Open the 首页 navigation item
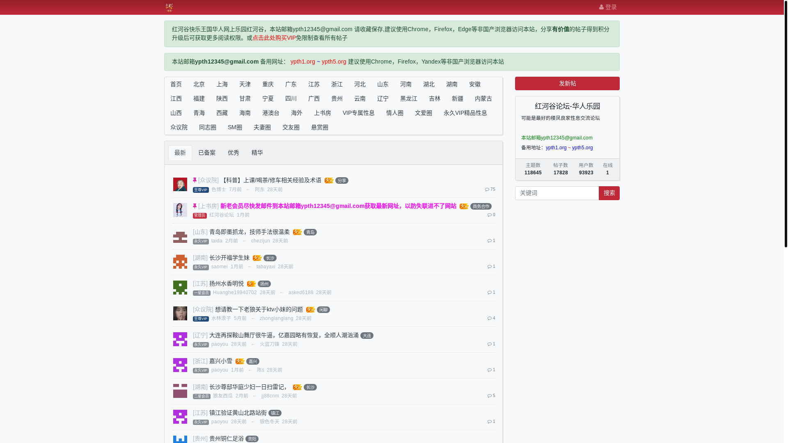The height and width of the screenshot is (443, 788). point(176,84)
